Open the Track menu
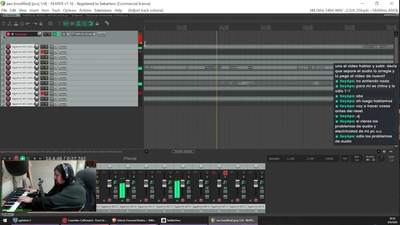400x225 pixels. 56,10
